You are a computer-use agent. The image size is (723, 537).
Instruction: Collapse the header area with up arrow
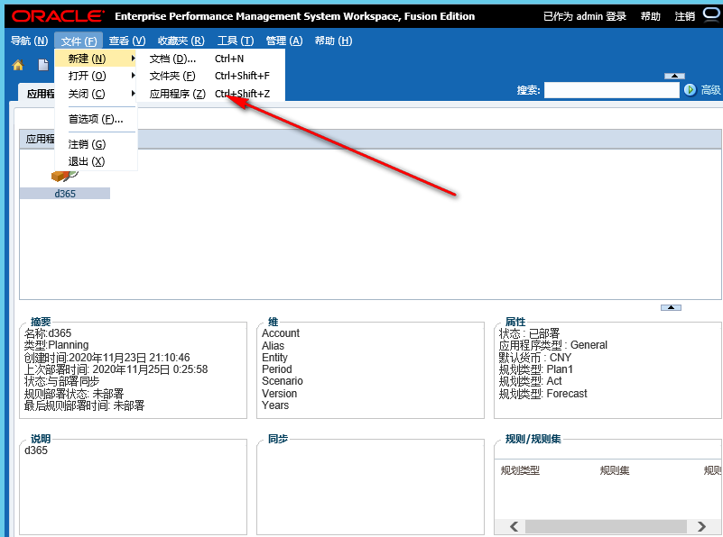coord(674,76)
